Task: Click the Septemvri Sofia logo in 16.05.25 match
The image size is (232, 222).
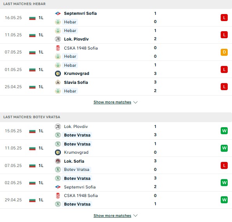Action: pos(58,14)
